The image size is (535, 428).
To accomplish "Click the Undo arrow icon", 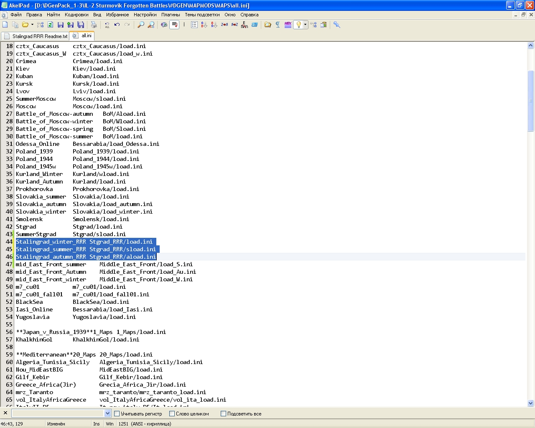I will click(117, 25).
